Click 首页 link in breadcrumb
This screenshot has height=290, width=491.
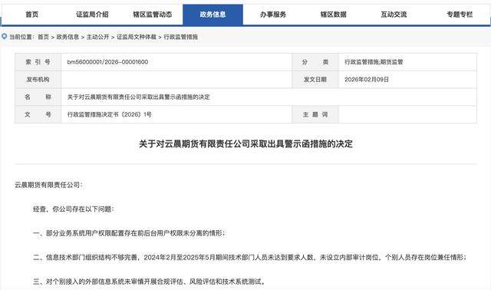[x=43, y=37]
